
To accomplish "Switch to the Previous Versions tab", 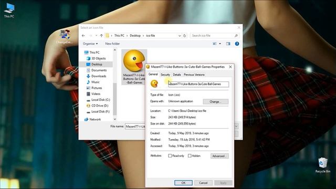I will pyautogui.click(x=194, y=75).
